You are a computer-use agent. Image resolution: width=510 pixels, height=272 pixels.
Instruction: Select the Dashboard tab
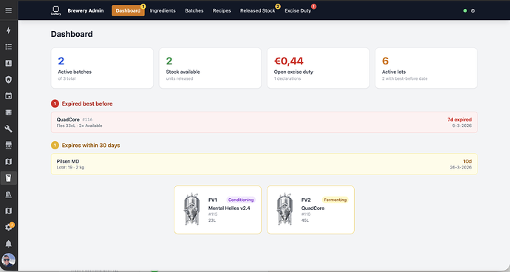coord(128,11)
